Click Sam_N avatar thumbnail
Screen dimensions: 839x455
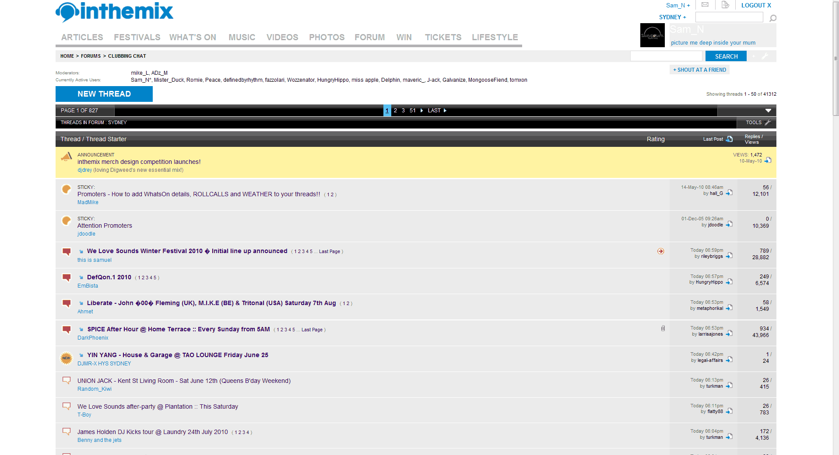click(x=652, y=35)
